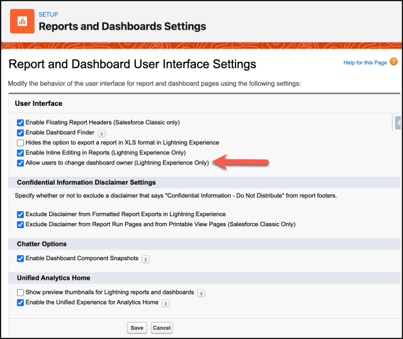The width and height of the screenshot is (403, 339).
Task: Open the Help for this Page link
Action: click(365, 63)
